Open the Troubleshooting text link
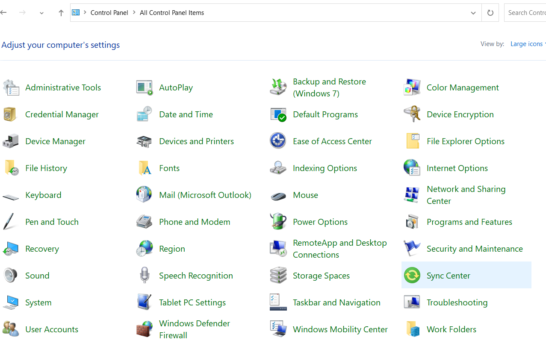The image size is (546, 363). [x=457, y=302]
